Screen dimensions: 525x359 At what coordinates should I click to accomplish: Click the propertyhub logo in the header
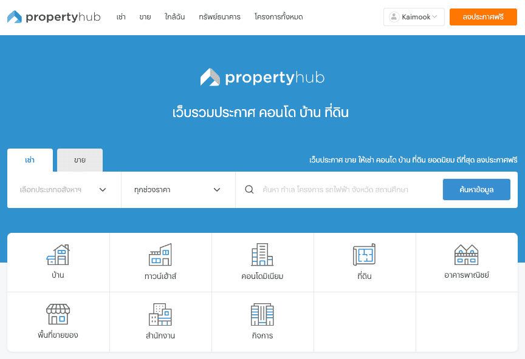point(53,17)
